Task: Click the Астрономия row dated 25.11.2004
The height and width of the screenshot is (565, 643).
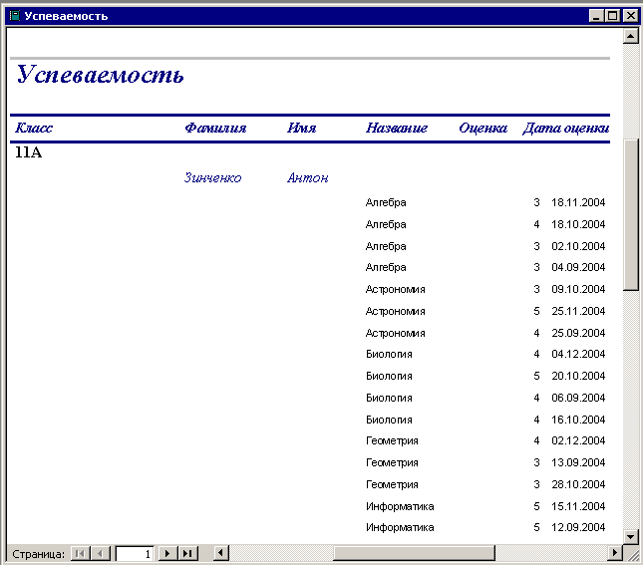Action: (x=395, y=311)
